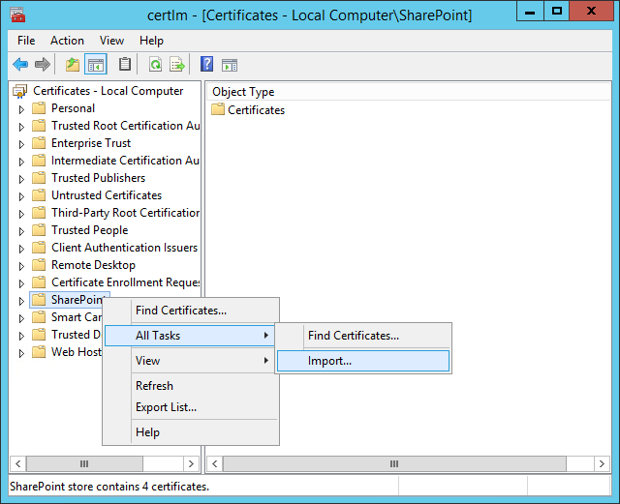Click the Enterprise Trust folder icon

[x=39, y=143]
